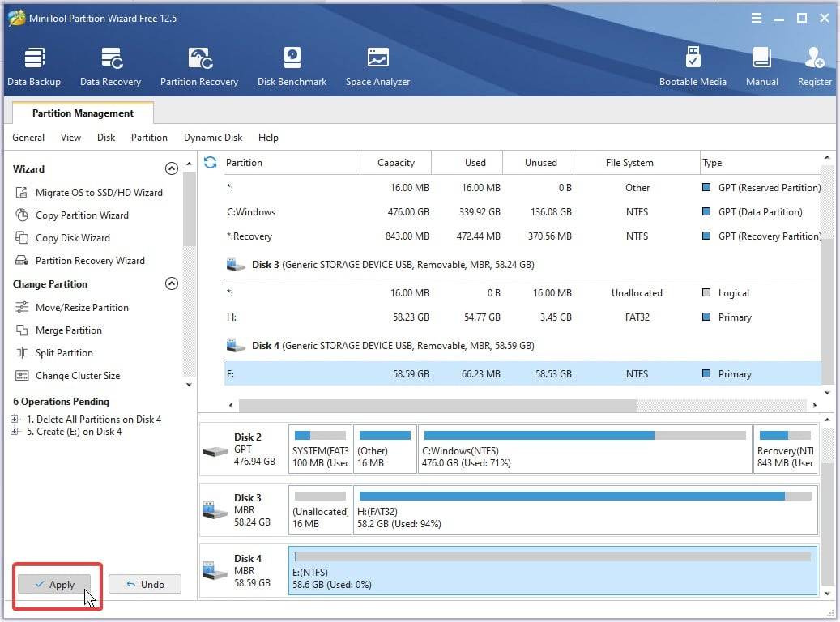Launch Data Recovery from the toolbar

110,66
